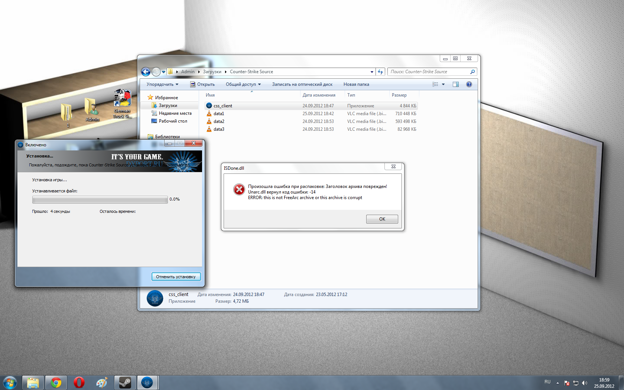Launch Google Chrome from the taskbar

click(x=56, y=383)
